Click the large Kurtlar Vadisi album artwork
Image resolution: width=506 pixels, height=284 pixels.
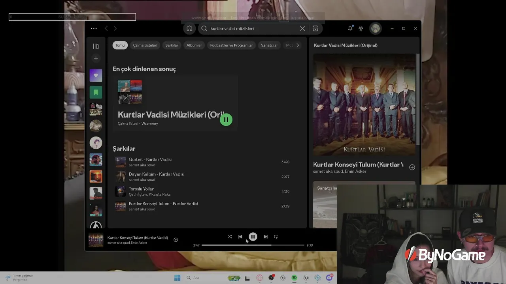pos(364,105)
